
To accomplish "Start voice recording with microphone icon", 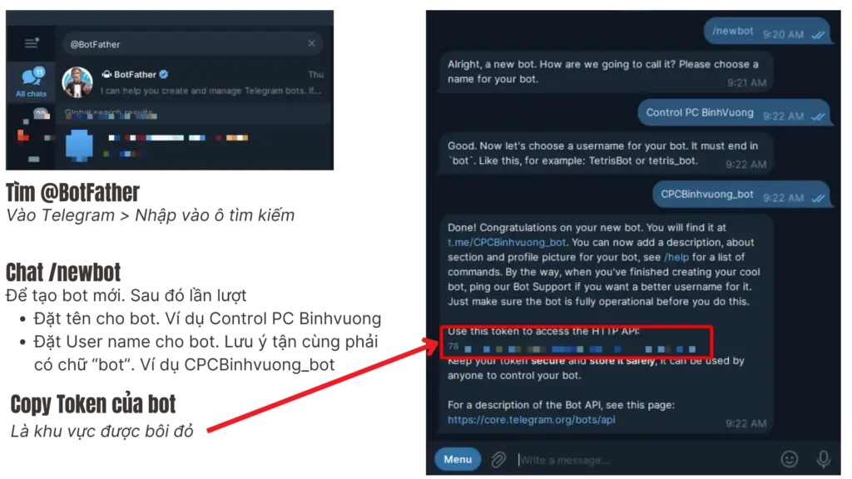I will tap(823, 459).
